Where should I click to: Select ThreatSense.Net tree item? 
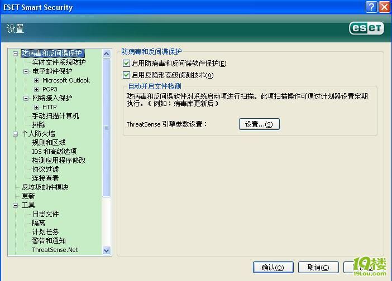(55, 250)
